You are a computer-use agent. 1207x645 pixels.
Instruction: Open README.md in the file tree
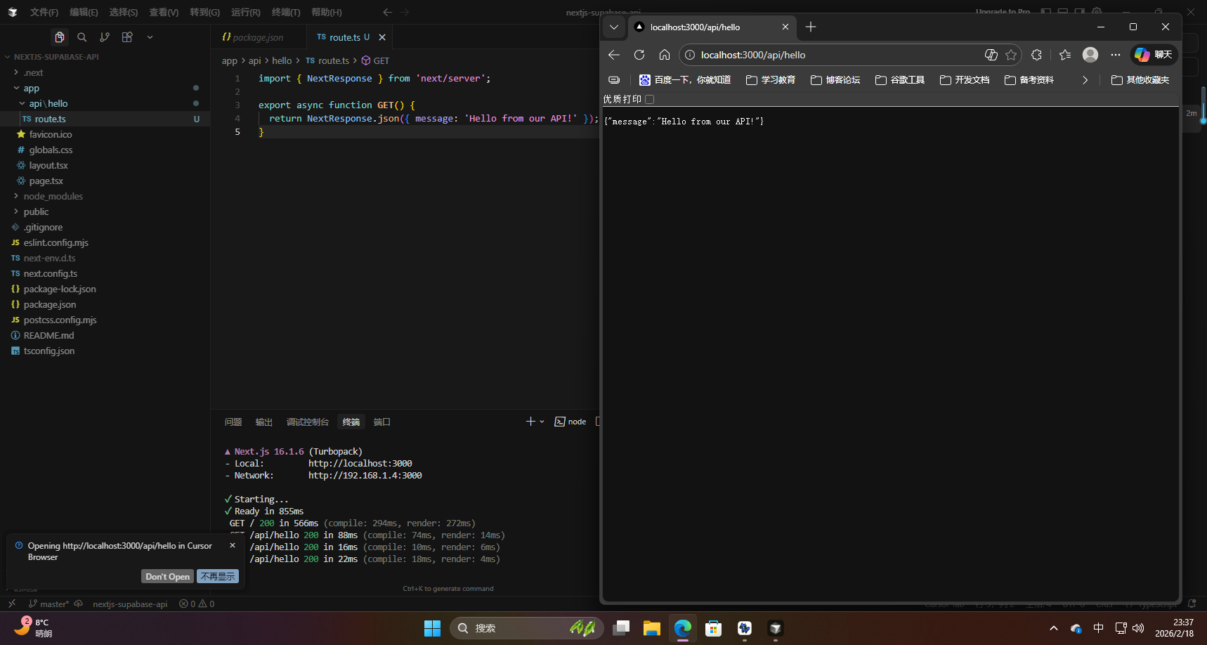point(48,335)
